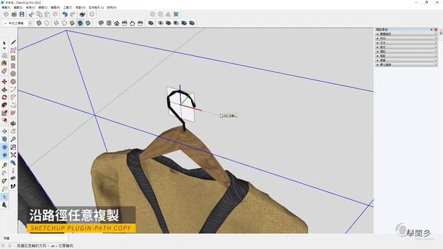The image size is (443, 249).
Task: Click the Print icon
Action: (x=82, y=14)
